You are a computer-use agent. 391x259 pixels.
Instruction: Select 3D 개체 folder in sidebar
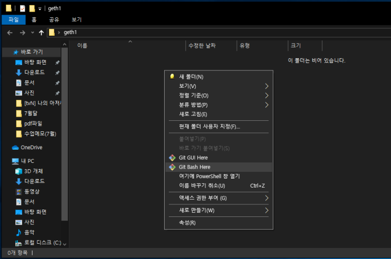[33, 171]
